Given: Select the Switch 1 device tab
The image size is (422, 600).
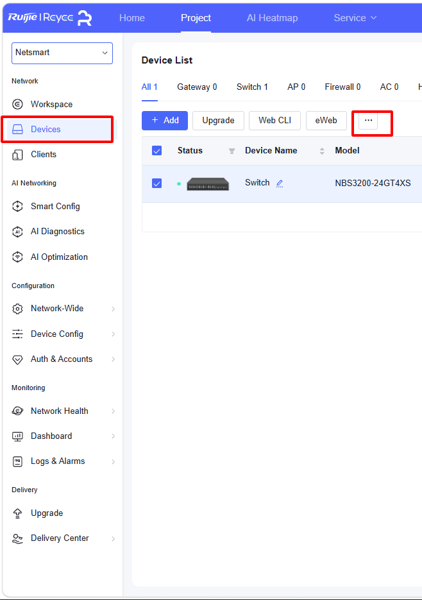Looking at the screenshot, I should point(252,87).
